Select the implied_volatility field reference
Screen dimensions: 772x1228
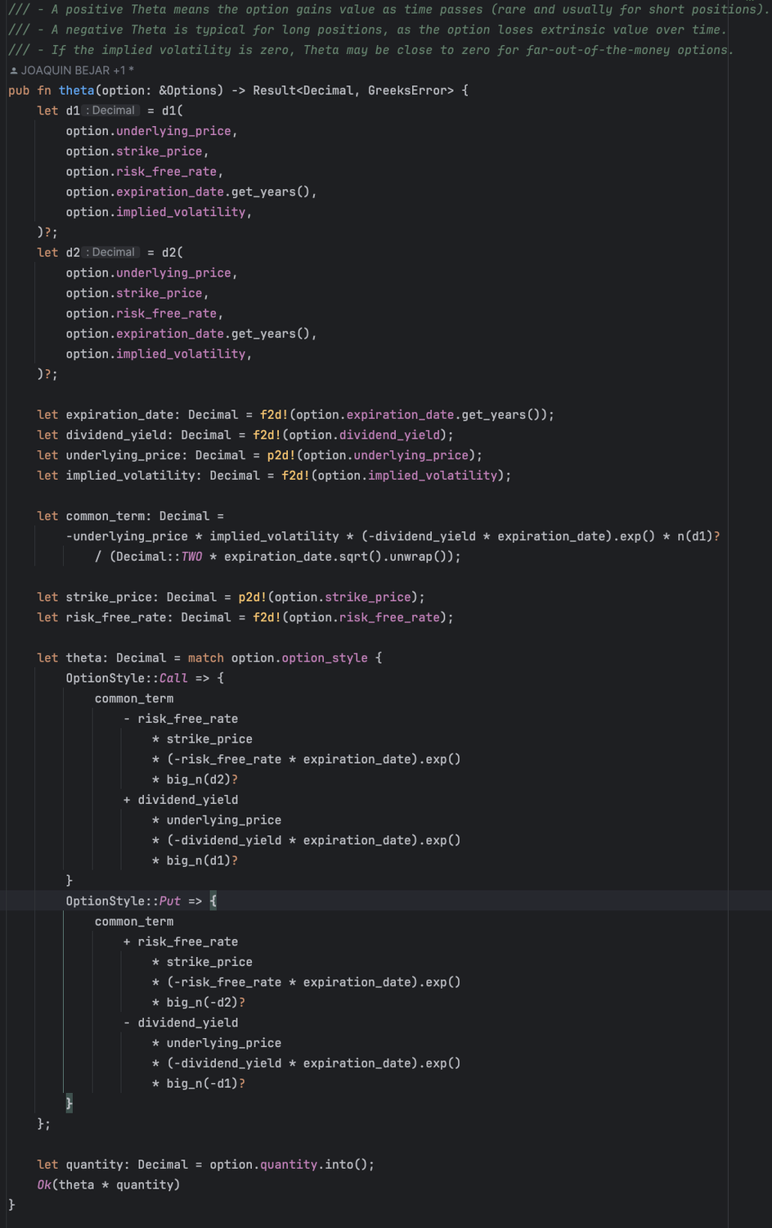[180, 211]
